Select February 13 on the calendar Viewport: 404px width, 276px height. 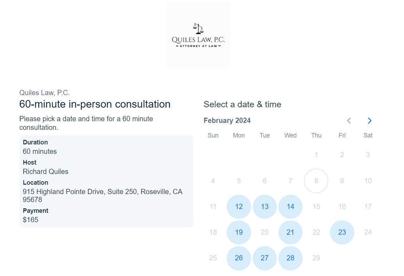pos(265,207)
